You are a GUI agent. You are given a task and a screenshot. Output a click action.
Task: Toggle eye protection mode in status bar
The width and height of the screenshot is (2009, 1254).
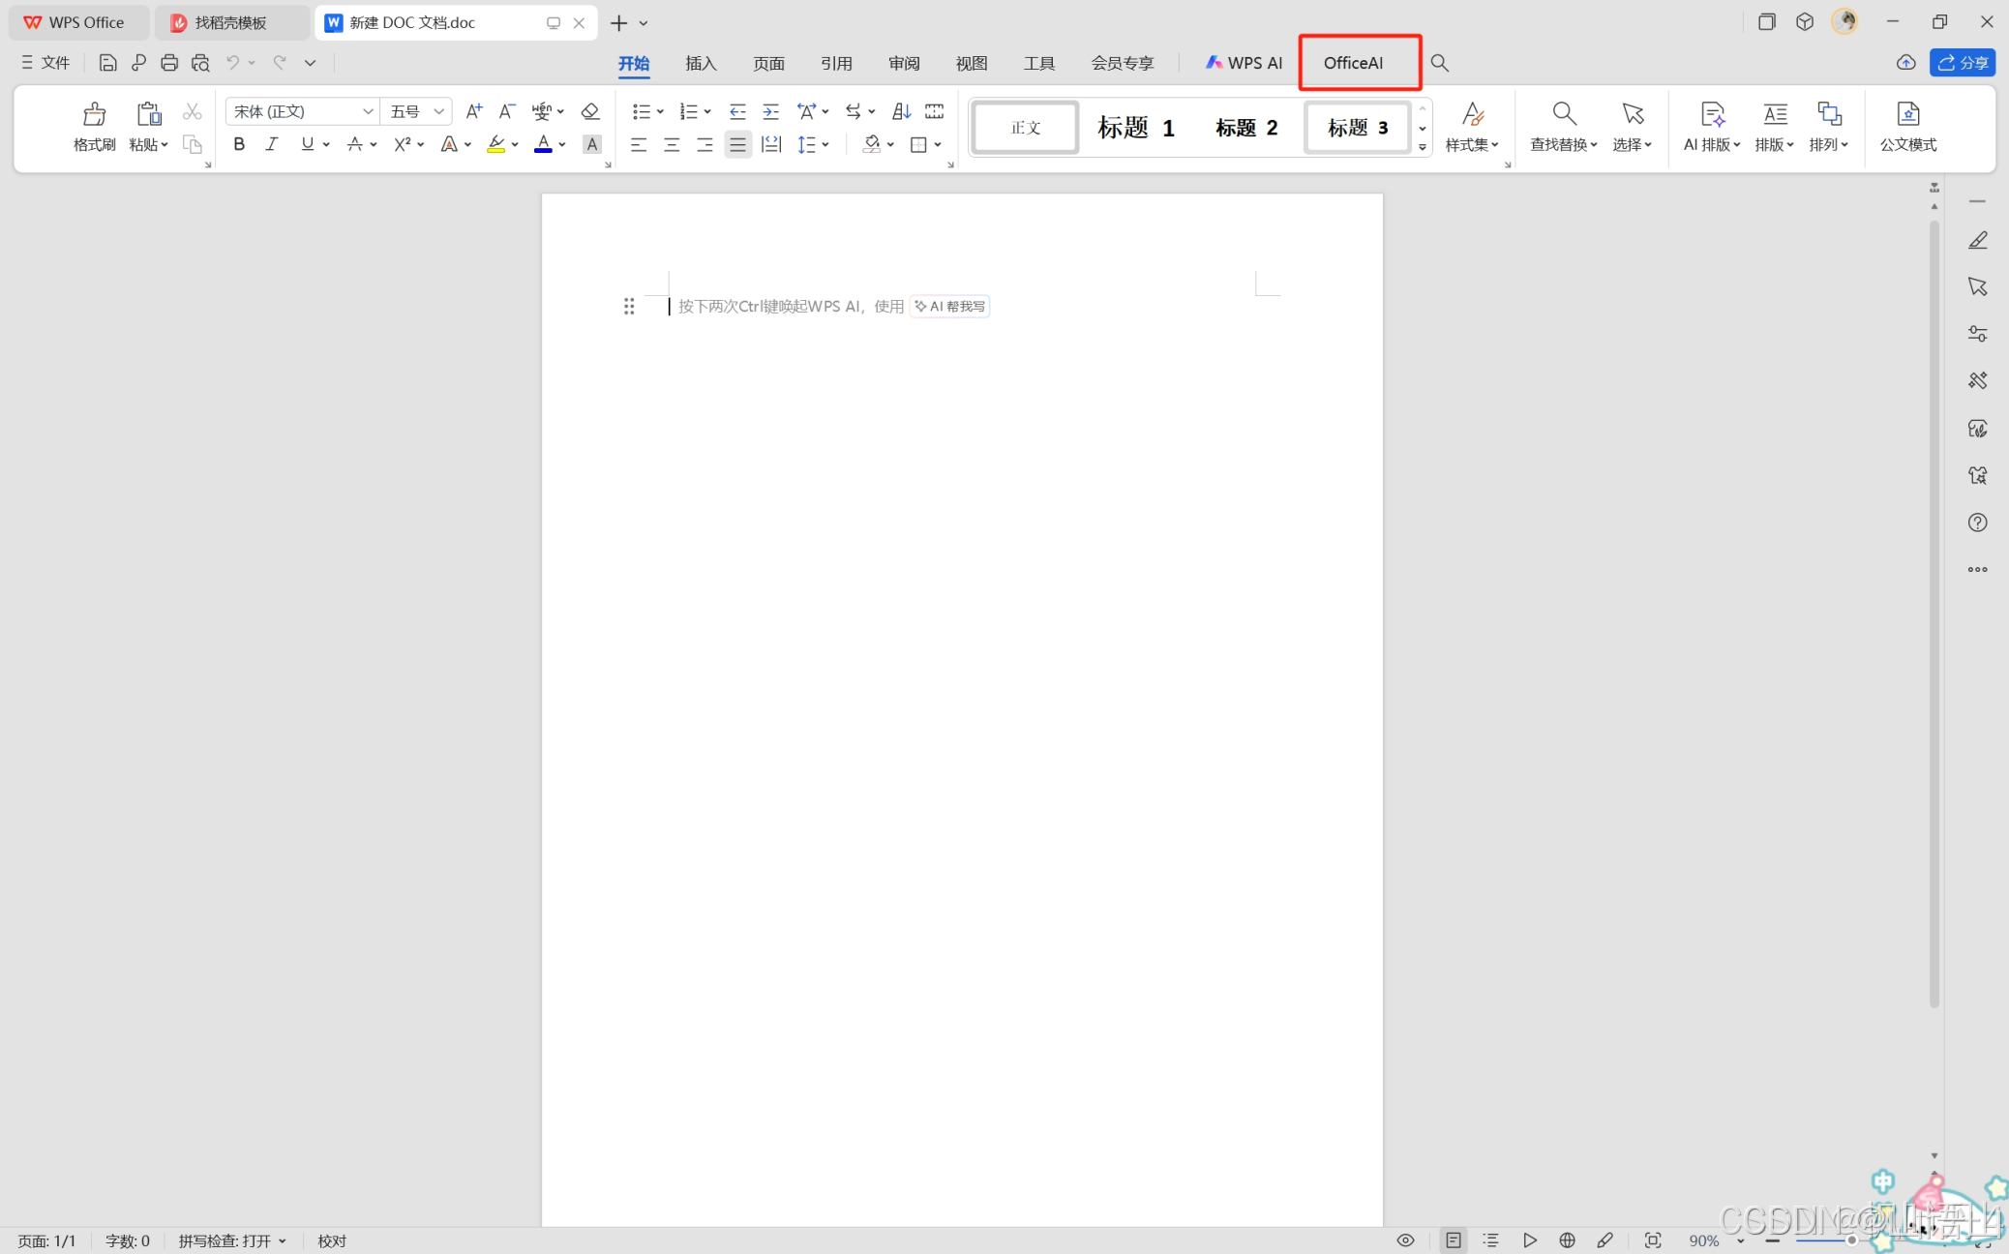[x=1405, y=1240]
